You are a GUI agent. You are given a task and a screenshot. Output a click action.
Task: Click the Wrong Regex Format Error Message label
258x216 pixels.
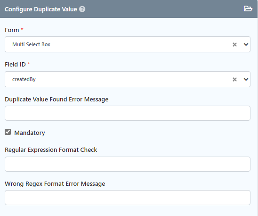(x=55, y=183)
